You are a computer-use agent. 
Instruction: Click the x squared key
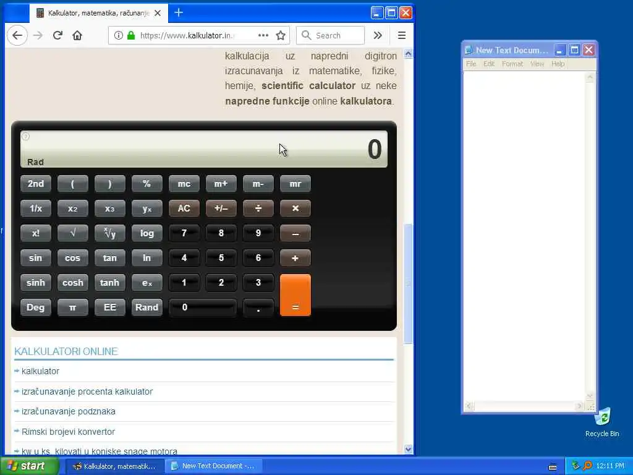tap(73, 208)
